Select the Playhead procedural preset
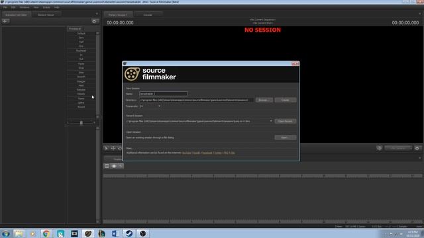The width and height of the screenshot is (424, 238). [81, 51]
